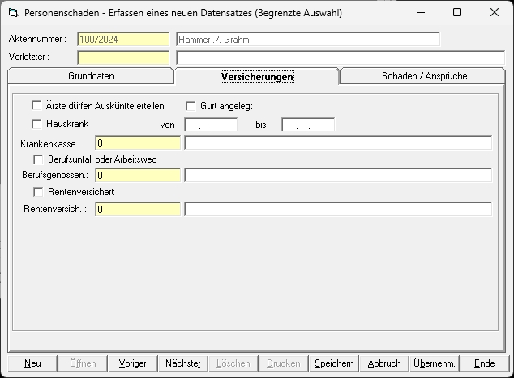Minimize the Personenschaden window
The width and height of the screenshot is (514, 378).
point(421,13)
